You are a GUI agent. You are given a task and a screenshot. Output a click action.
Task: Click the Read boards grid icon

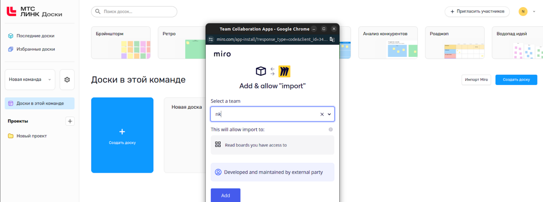(x=218, y=145)
